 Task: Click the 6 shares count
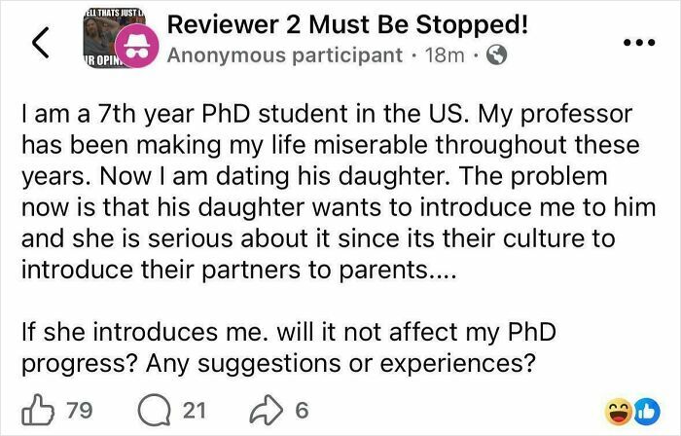(302, 411)
